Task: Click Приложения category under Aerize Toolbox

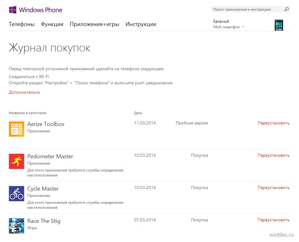Action: coord(39,131)
